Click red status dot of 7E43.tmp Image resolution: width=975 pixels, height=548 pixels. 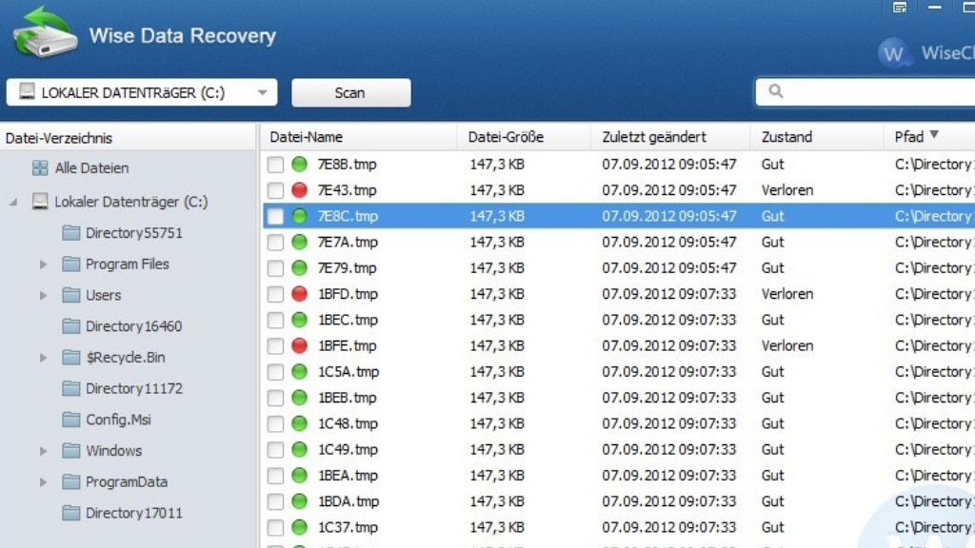300,190
